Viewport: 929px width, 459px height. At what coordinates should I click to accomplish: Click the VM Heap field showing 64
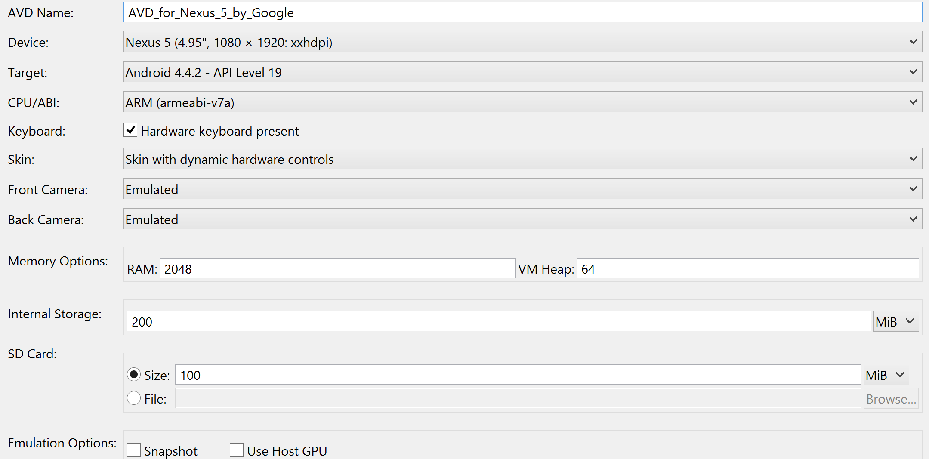pyautogui.click(x=747, y=269)
